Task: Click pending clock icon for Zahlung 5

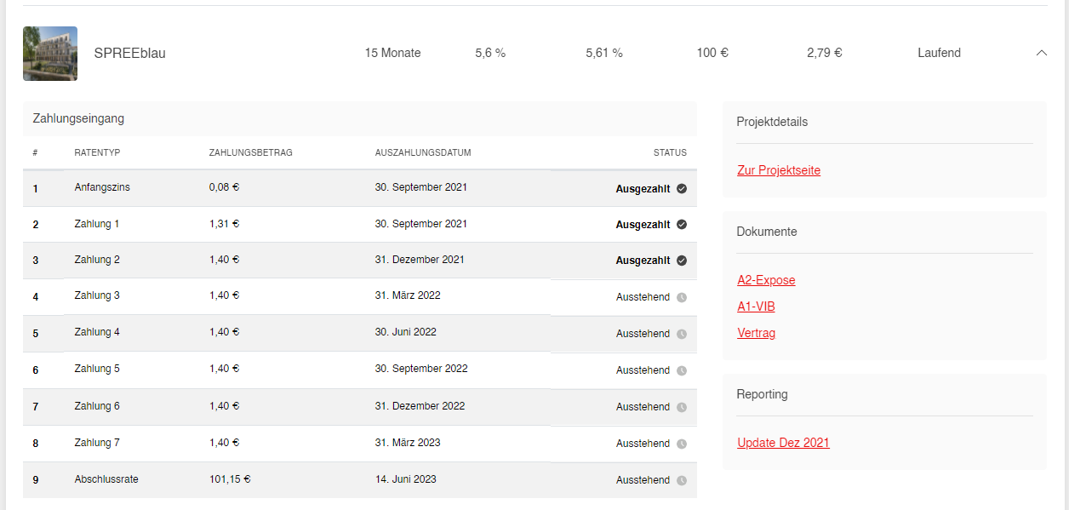Action: (682, 370)
